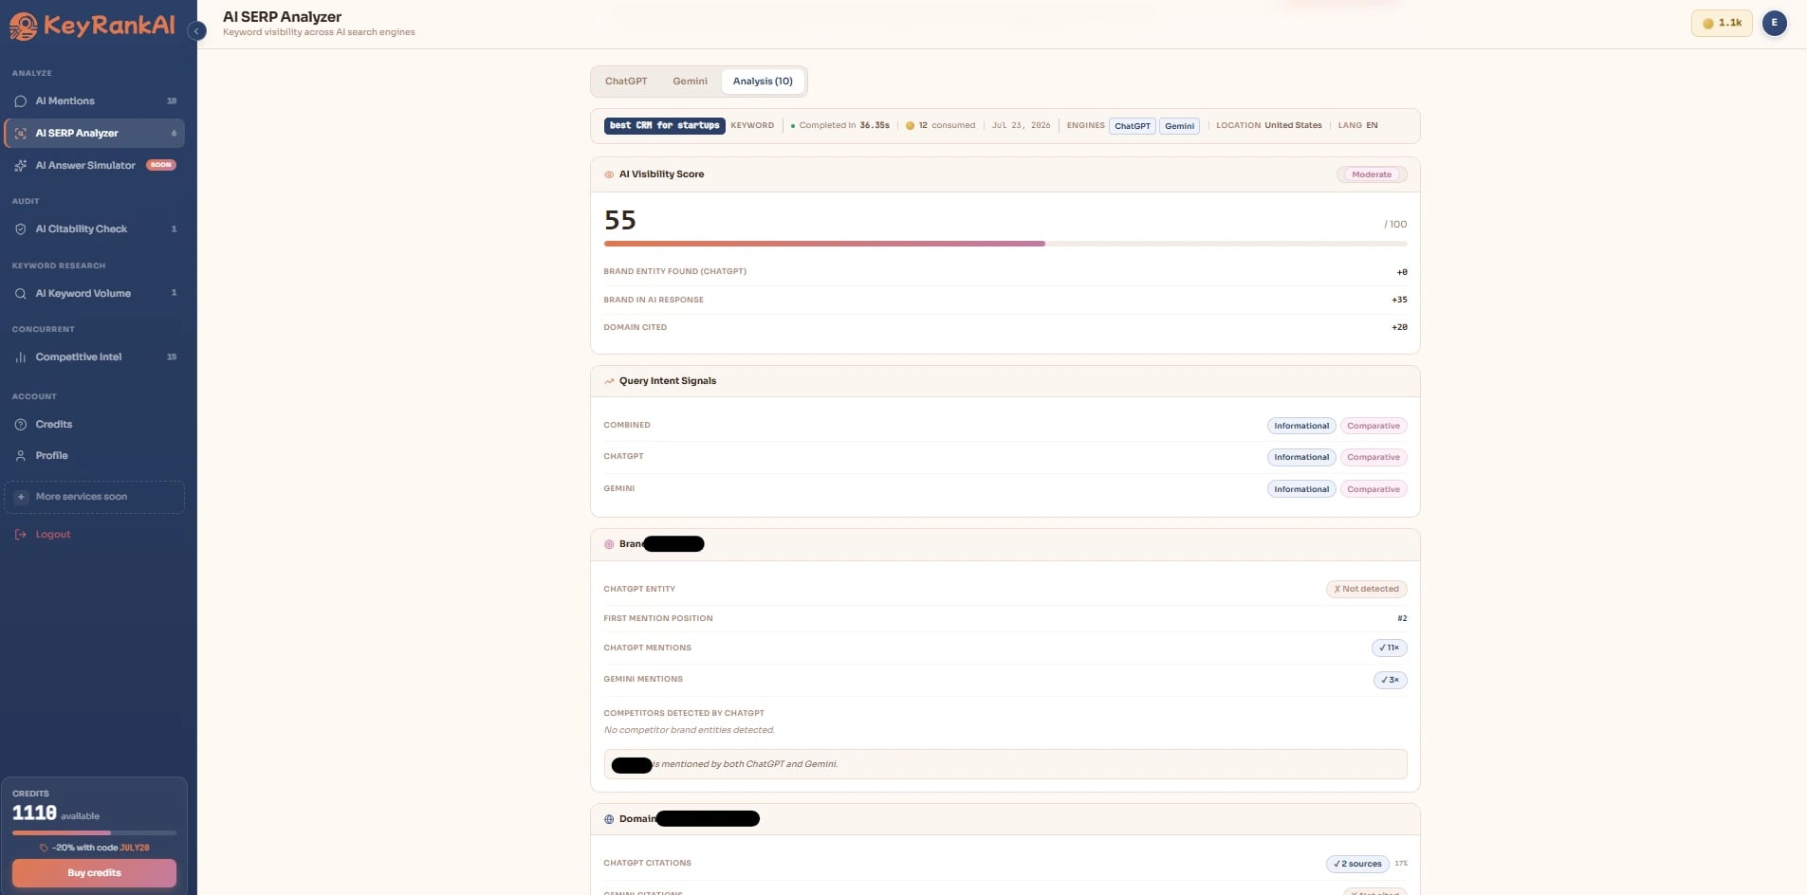
Task: Click the 36.35s completion time
Action: (x=875, y=125)
